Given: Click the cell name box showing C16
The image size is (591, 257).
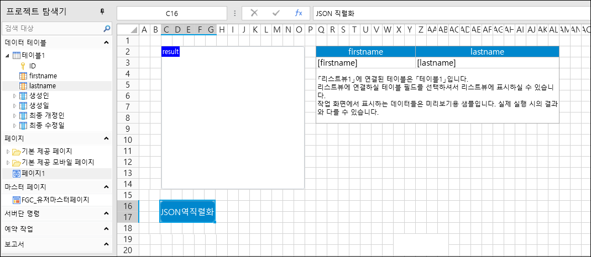Looking at the screenshot, I should coord(172,13).
